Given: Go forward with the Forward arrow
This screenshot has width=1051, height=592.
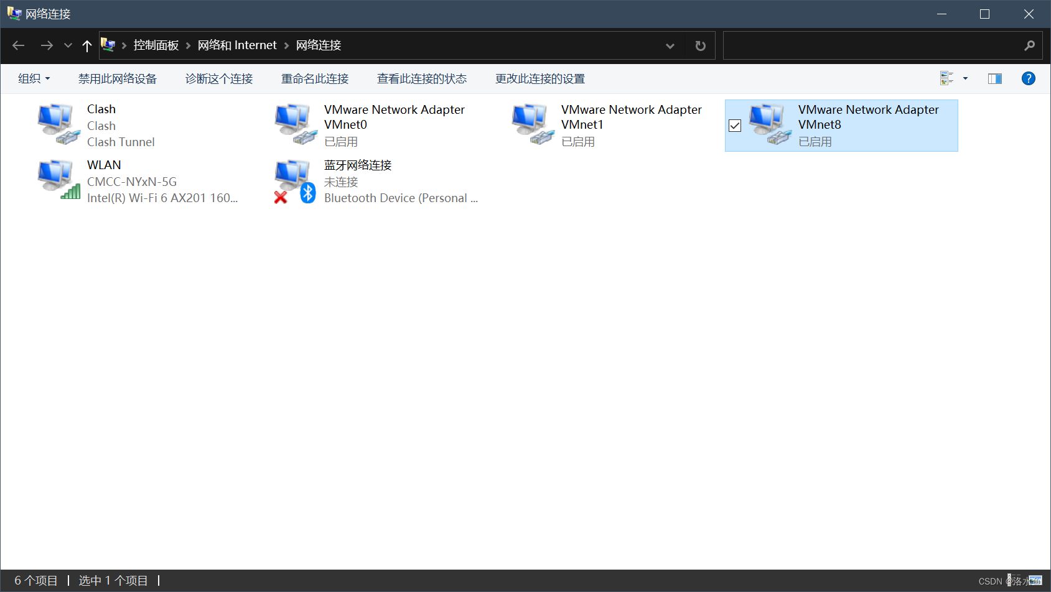Looking at the screenshot, I should (47, 45).
